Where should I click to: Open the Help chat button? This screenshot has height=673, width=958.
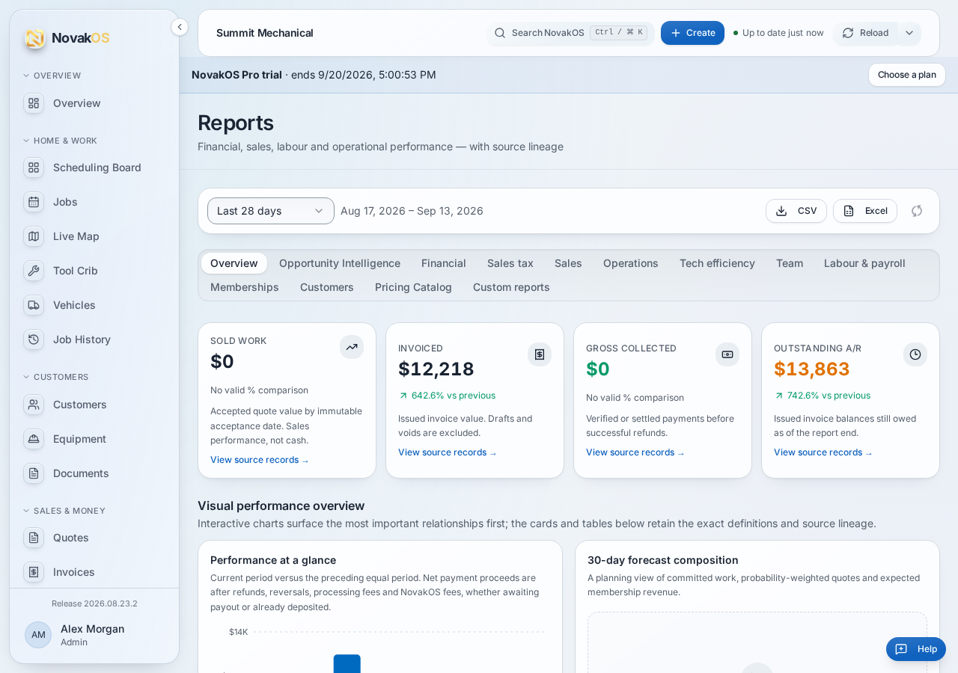click(x=916, y=649)
